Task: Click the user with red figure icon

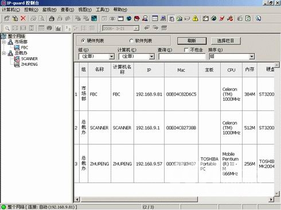Action: coord(145,18)
